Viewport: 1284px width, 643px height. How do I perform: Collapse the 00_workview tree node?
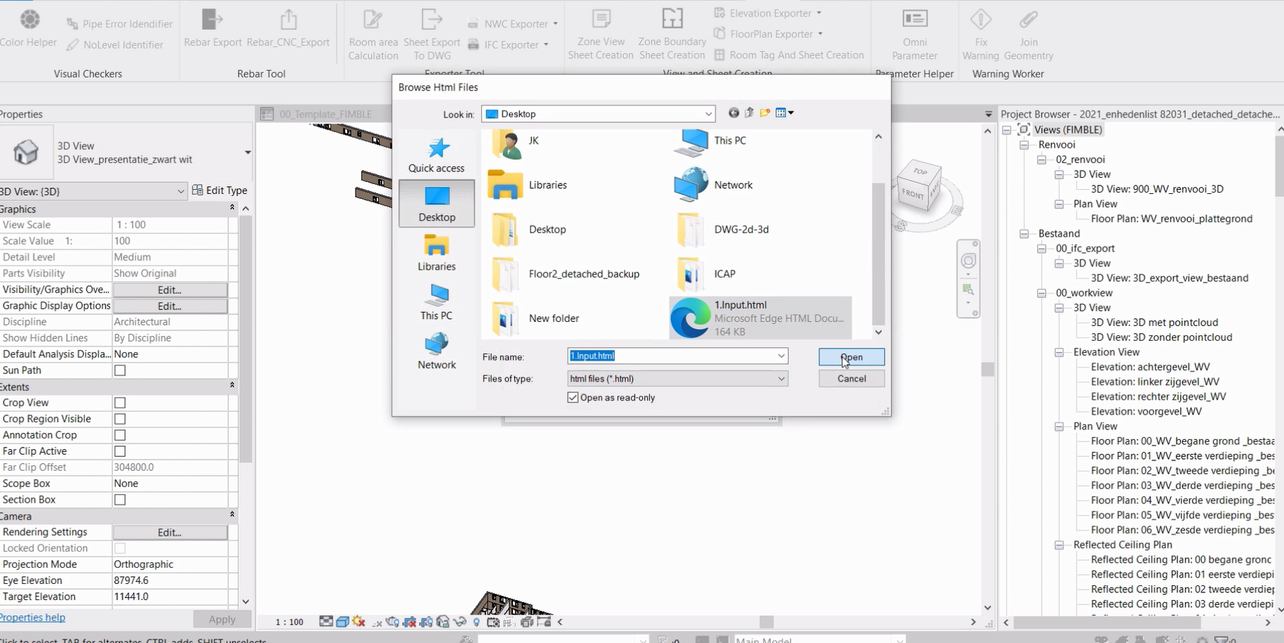coord(1042,293)
